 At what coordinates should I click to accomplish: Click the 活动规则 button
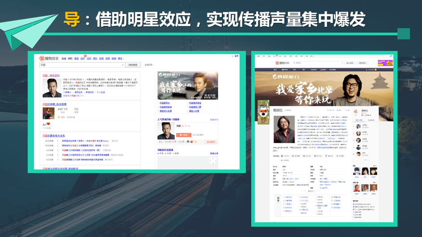tap(211, 142)
